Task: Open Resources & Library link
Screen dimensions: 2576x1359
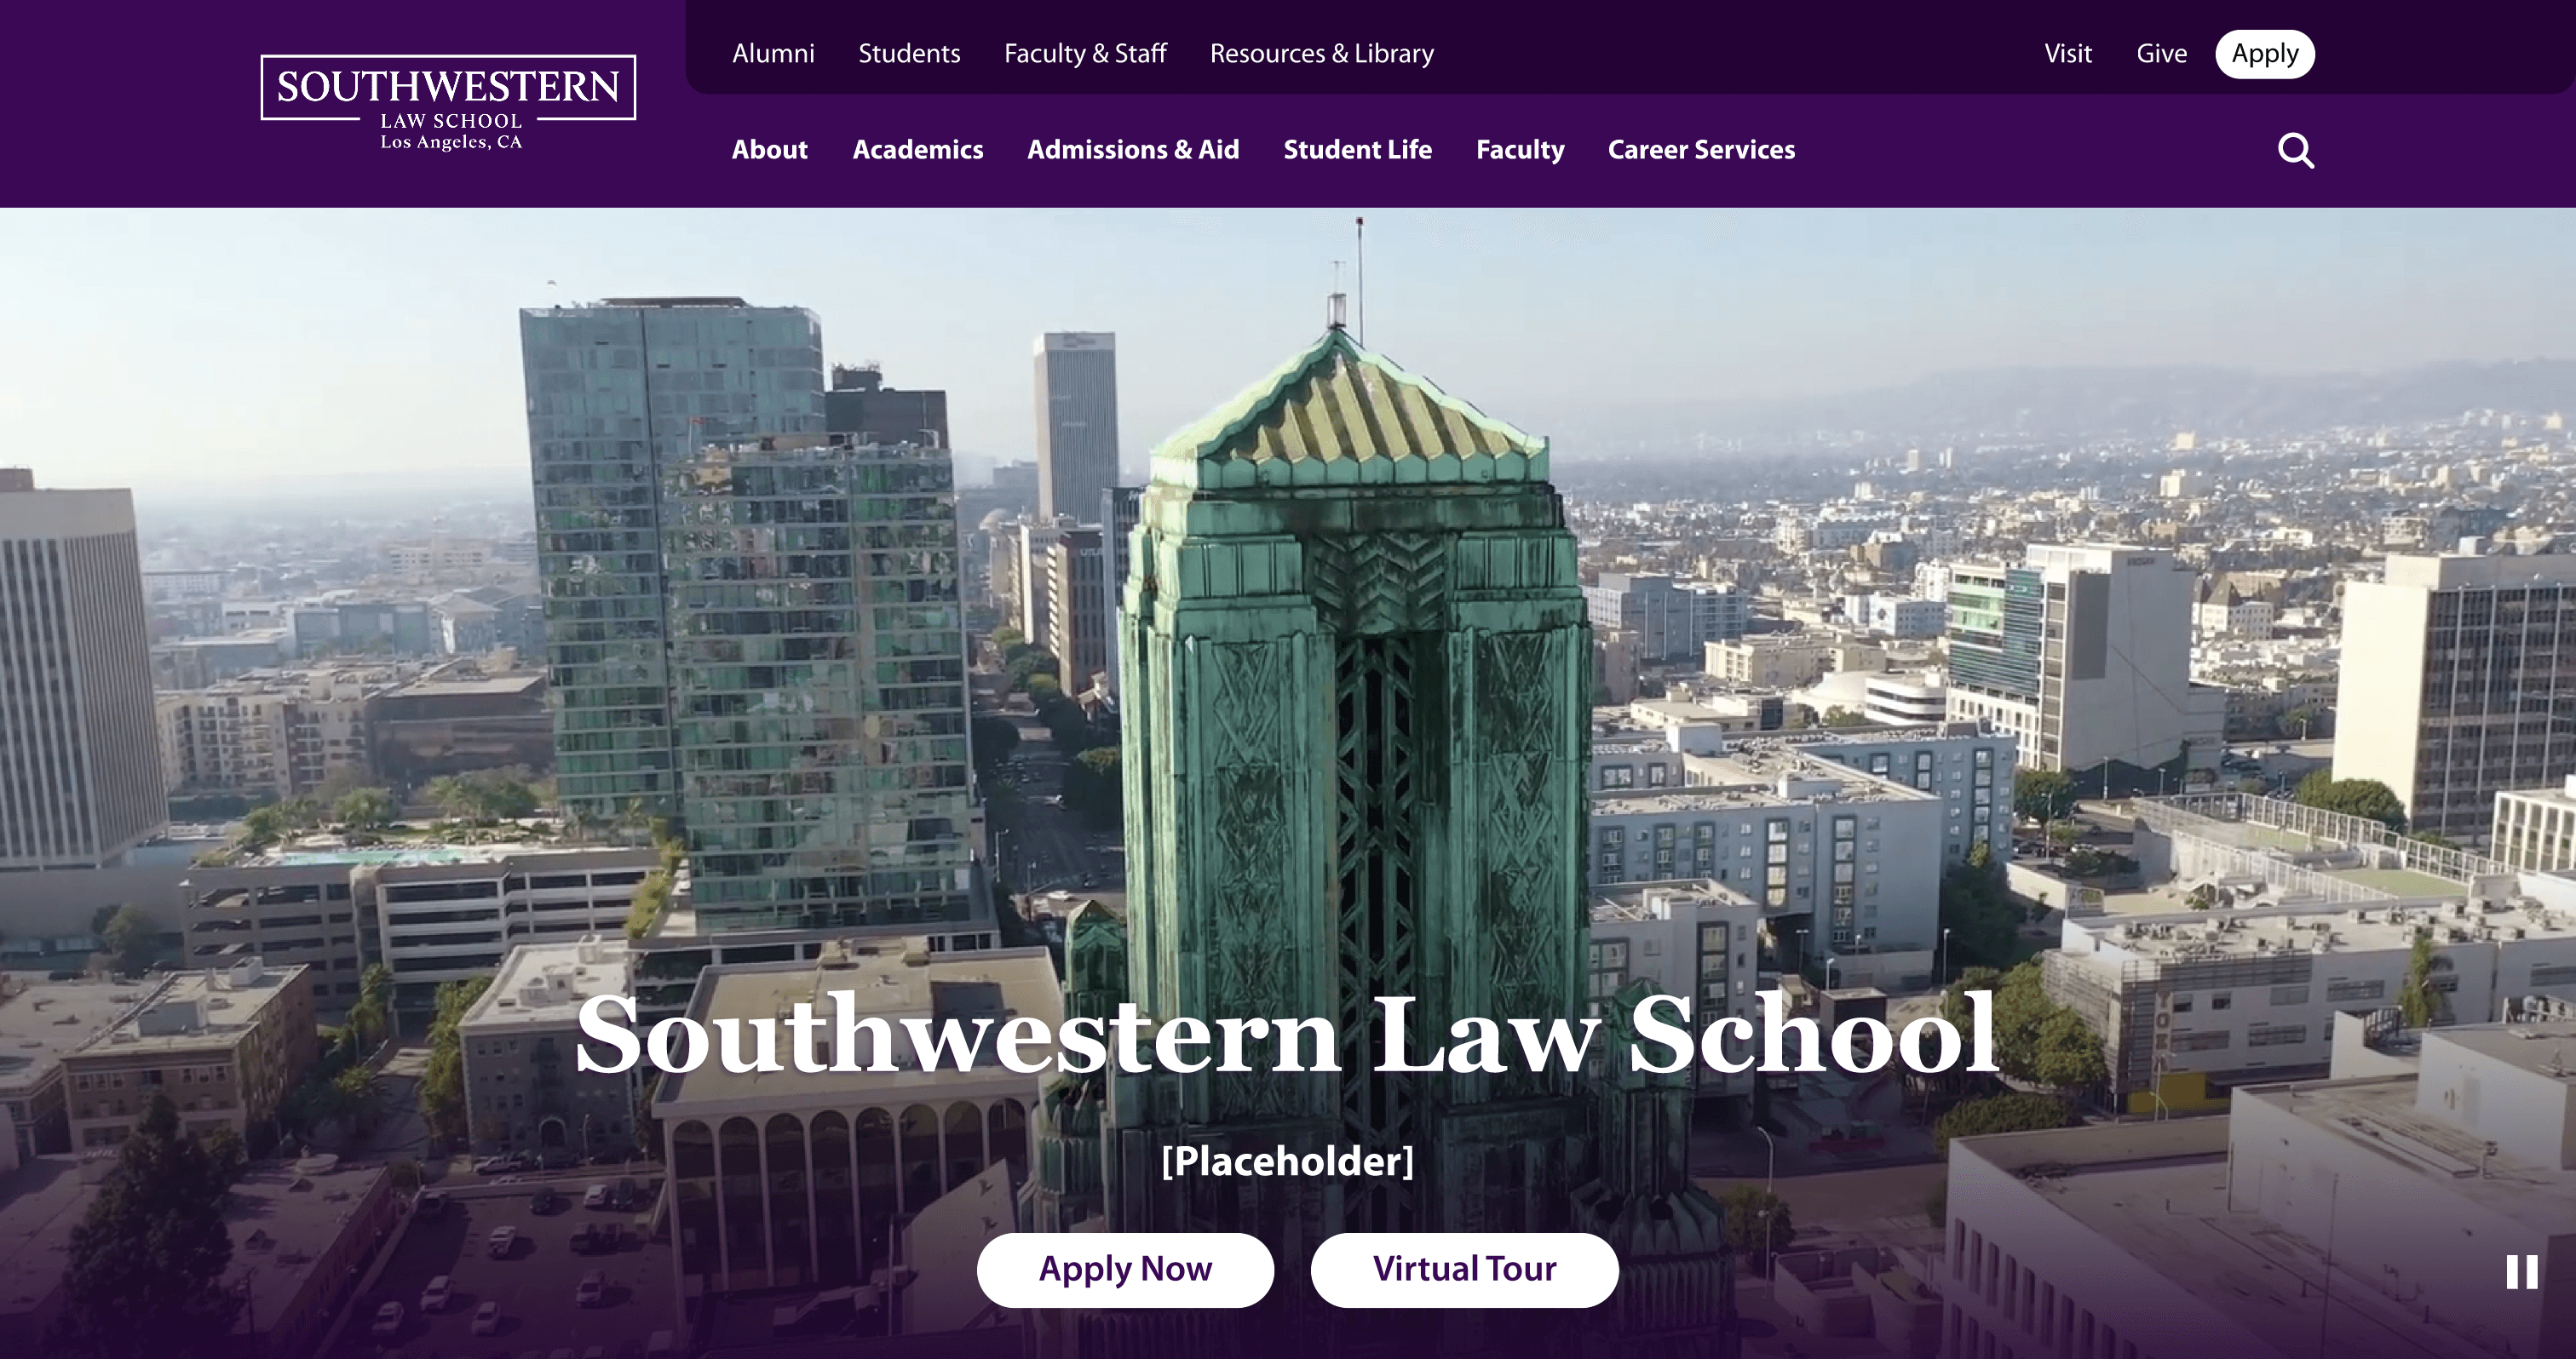Action: (x=1321, y=54)
